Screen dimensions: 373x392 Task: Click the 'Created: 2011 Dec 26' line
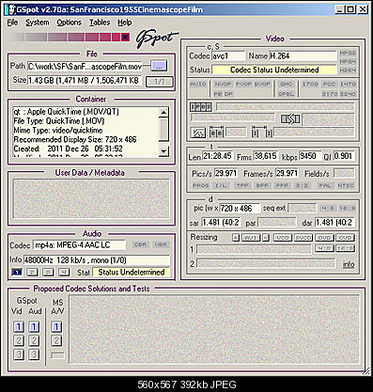click(68, 149)
